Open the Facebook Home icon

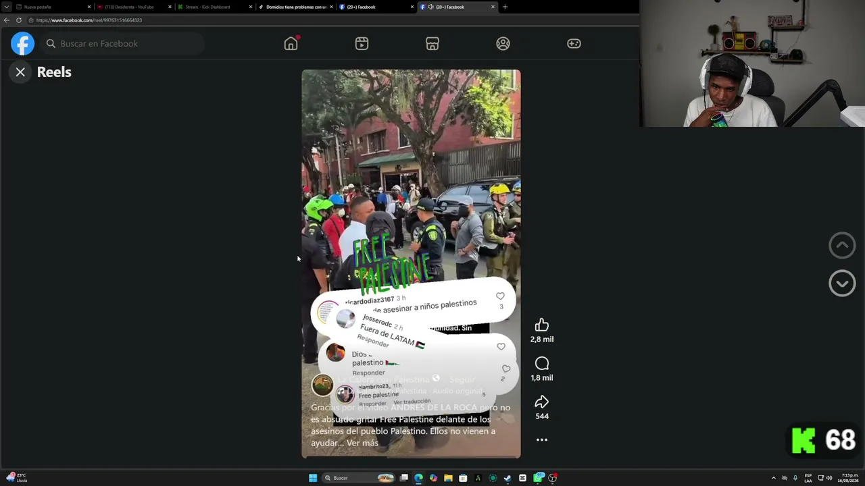[291, 44]
